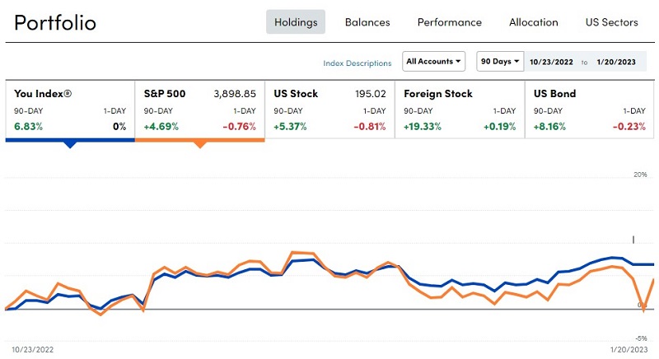Go to the Performance tab
The width and height of the screenshot is (659, 359).
(450, 22)
